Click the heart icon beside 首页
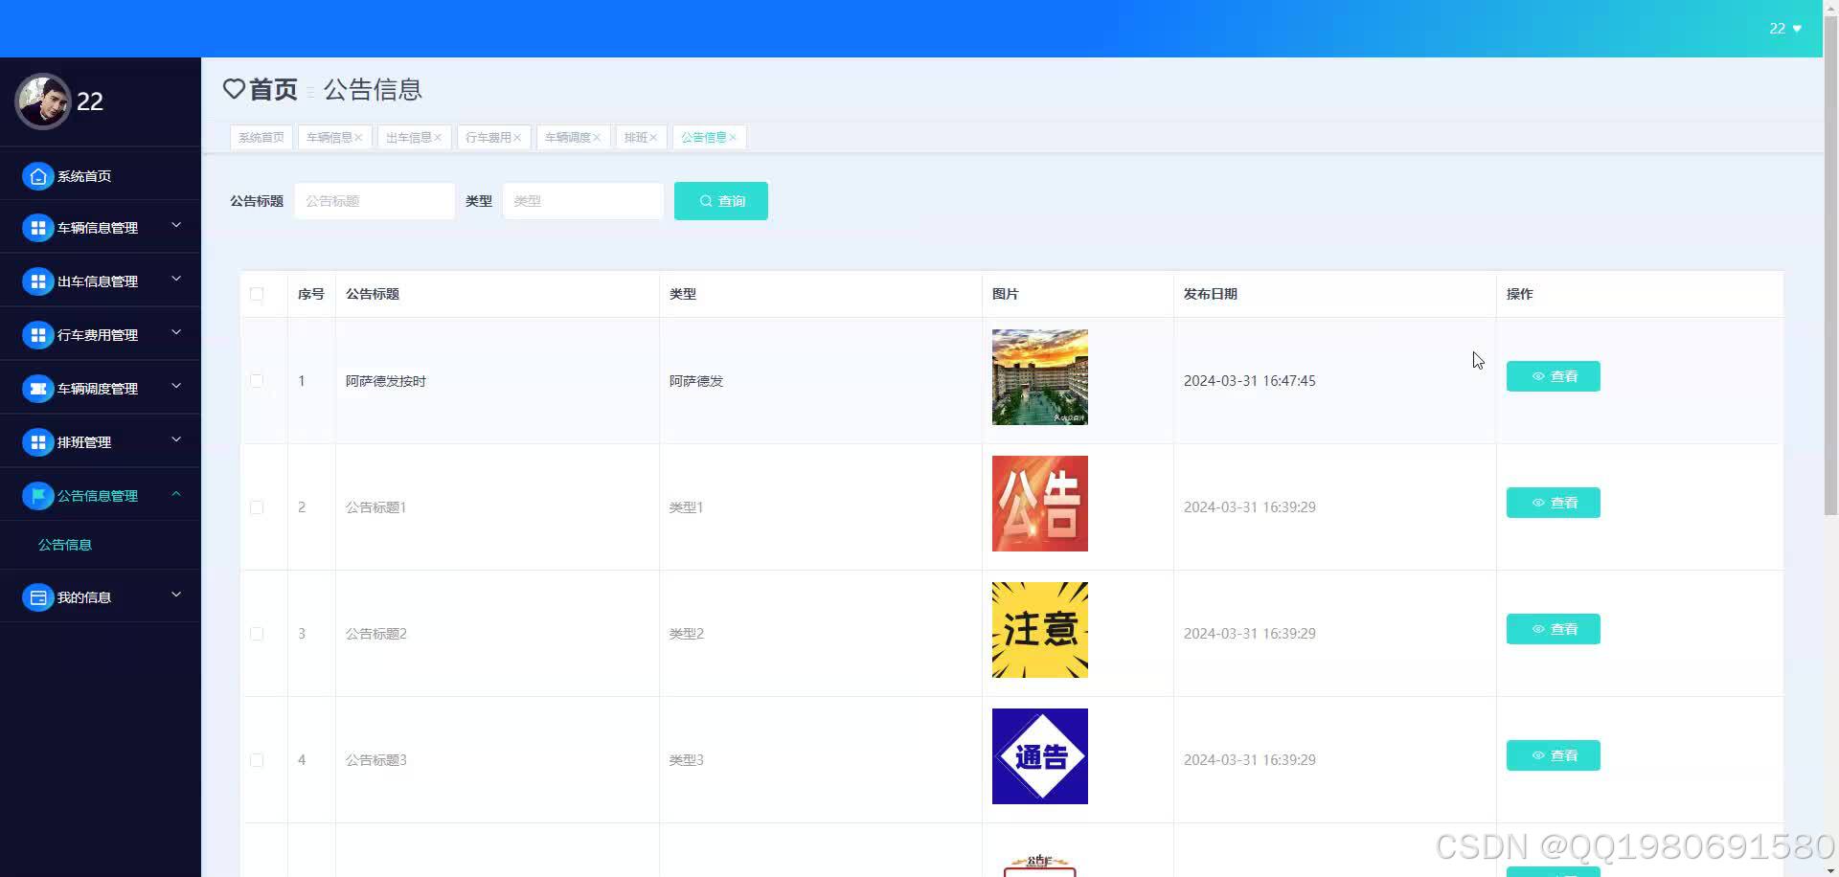 click(x=234, y=89)
